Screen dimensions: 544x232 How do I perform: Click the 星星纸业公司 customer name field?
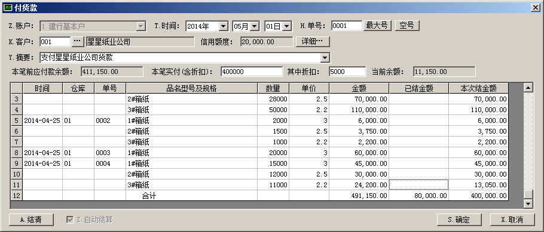[x=140, y=42]
